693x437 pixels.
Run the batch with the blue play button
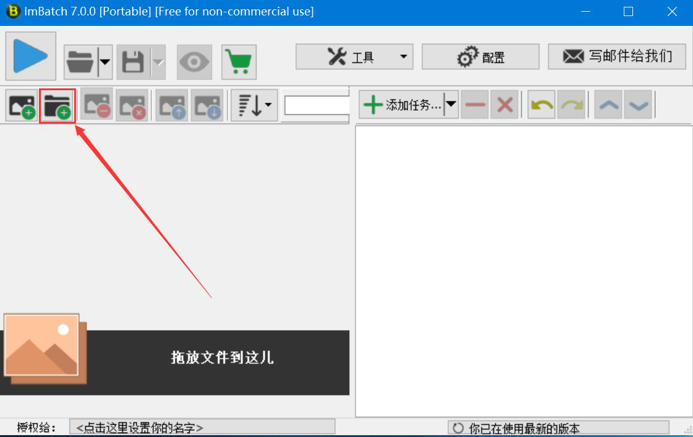coord(30,56)
